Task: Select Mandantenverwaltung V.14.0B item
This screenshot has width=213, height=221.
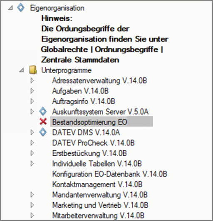Action: point(100,195)
